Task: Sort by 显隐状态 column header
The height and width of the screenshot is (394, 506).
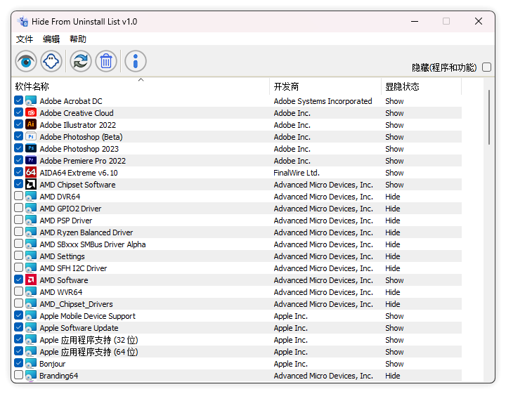Action: (402, 86)
